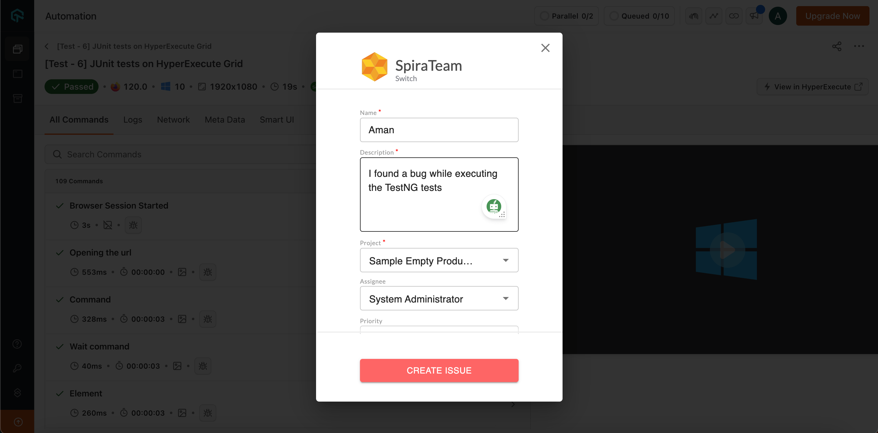Open the Assignee System Administrator dropdown
The image size is (878, 433).
point(439,299)
